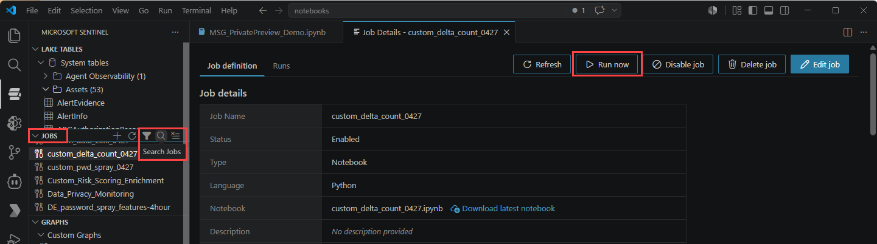The width and height of the screenshot is (877, 244).
Task: Open the editor more actions ellipsis
Action: [x=864, y=32]
